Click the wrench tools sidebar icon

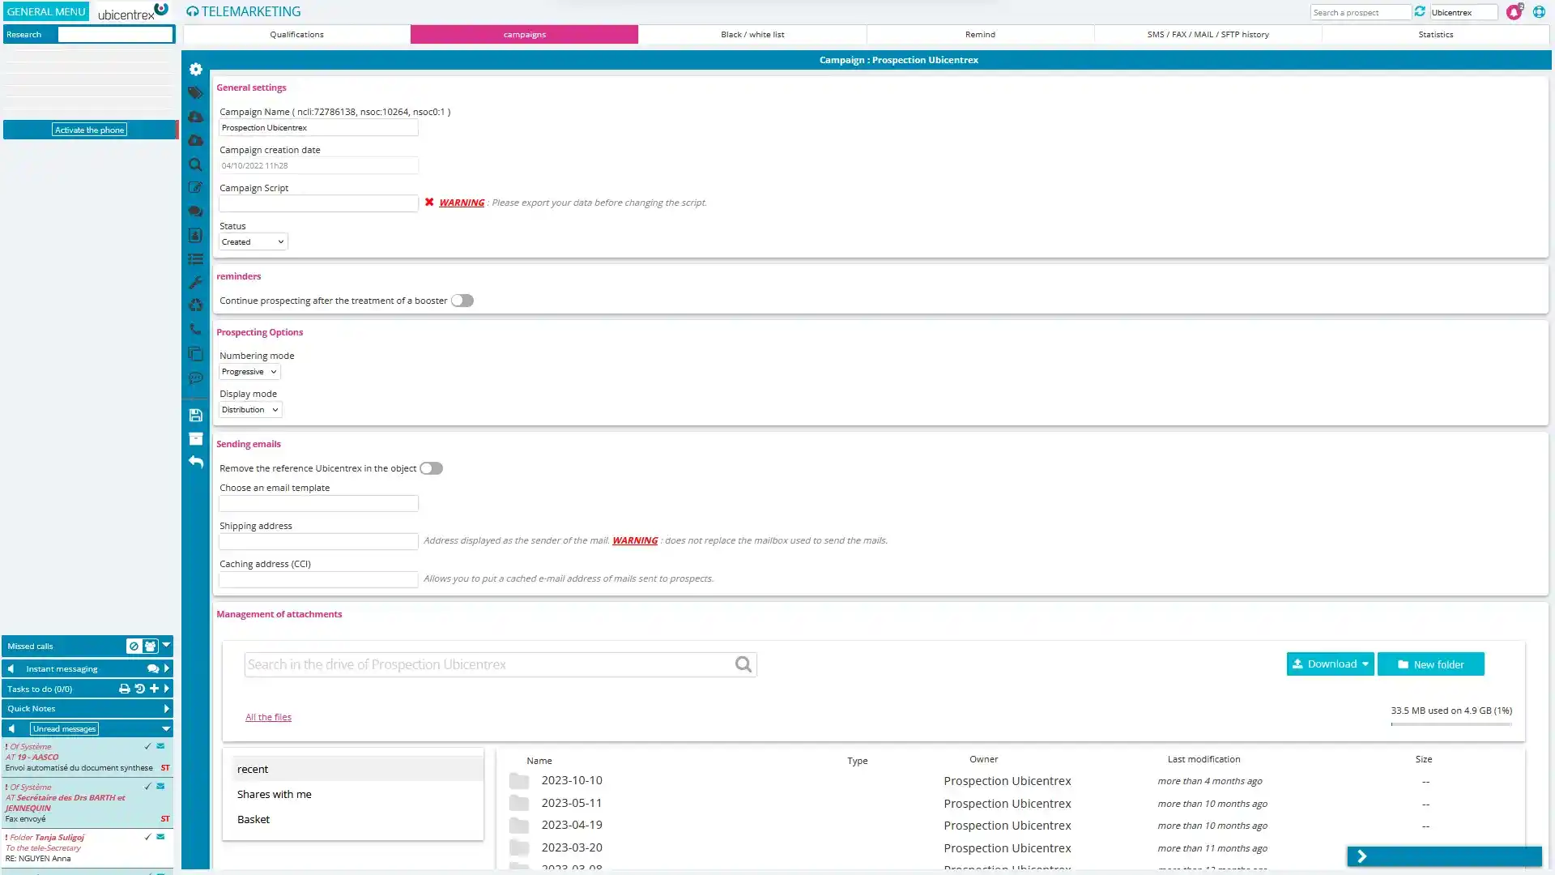point(195,283)
